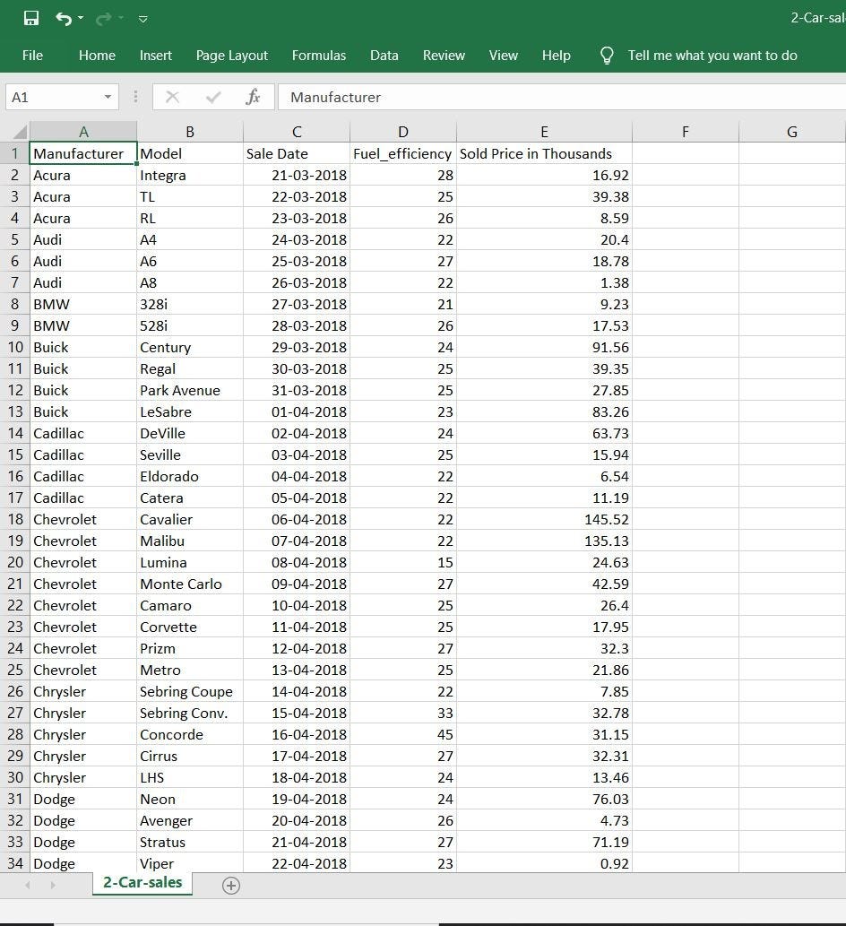Open Customize Quick Access Toolbar dropdown
This screenshot has height=926, width=846.
click(x=142, y=19)
